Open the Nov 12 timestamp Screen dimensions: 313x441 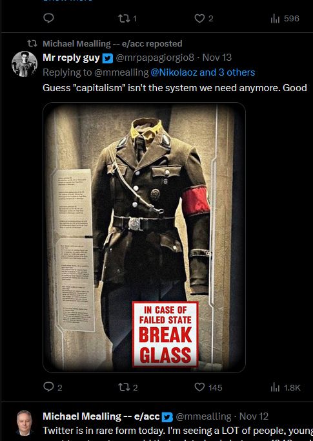[254, 416]
